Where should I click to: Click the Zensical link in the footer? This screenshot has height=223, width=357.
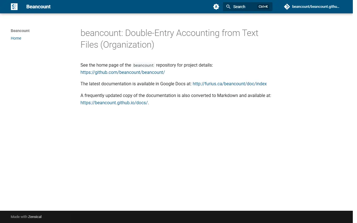pos(35,217)
